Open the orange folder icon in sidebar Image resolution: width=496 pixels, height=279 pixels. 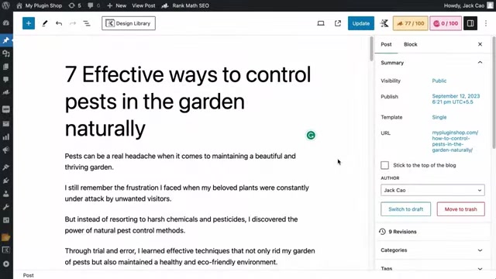(x=6, y=237)
